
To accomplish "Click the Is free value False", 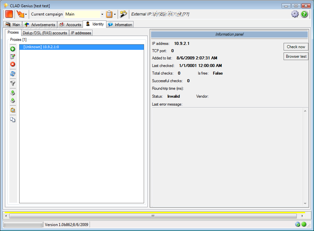I will click(x=218, y=73).
